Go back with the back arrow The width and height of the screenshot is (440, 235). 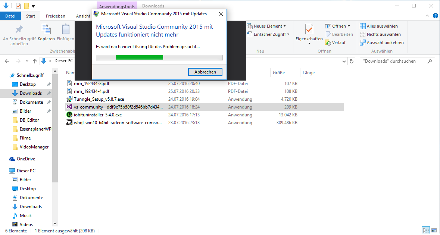point(7,61)
